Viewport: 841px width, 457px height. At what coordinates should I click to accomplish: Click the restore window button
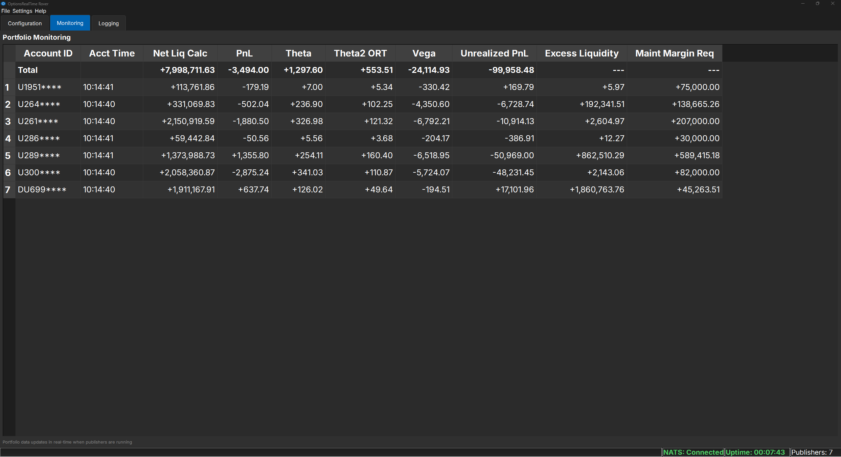click(x=818, y=4)
